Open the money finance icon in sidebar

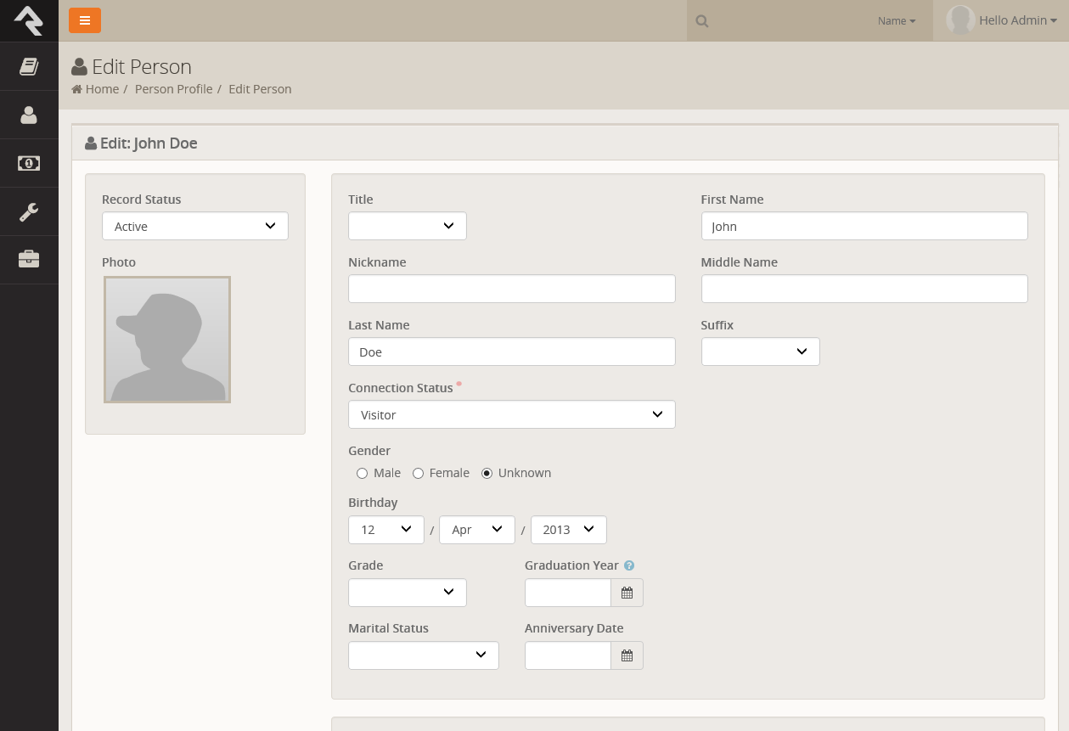pyautogui.click(x=29, y=163)
